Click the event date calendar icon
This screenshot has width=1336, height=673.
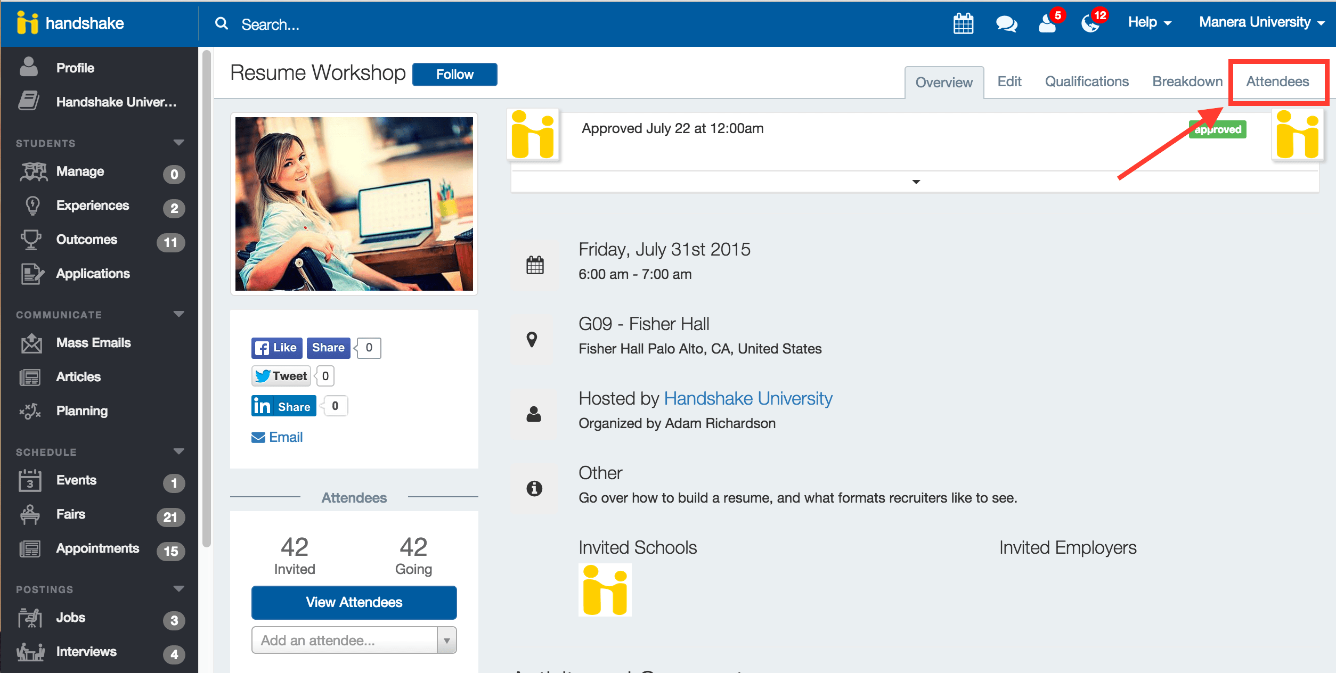tap(535, 265)
